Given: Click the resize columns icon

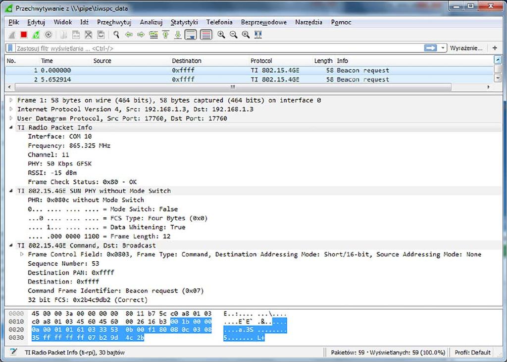Looking at the screenshot, I should [258, 35].
